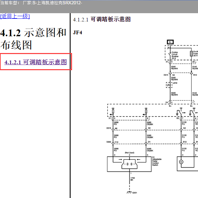198x198 pixels.
Task: Click the 4.1.2.1 可调踏板示意图 page title
Action: 102,19
